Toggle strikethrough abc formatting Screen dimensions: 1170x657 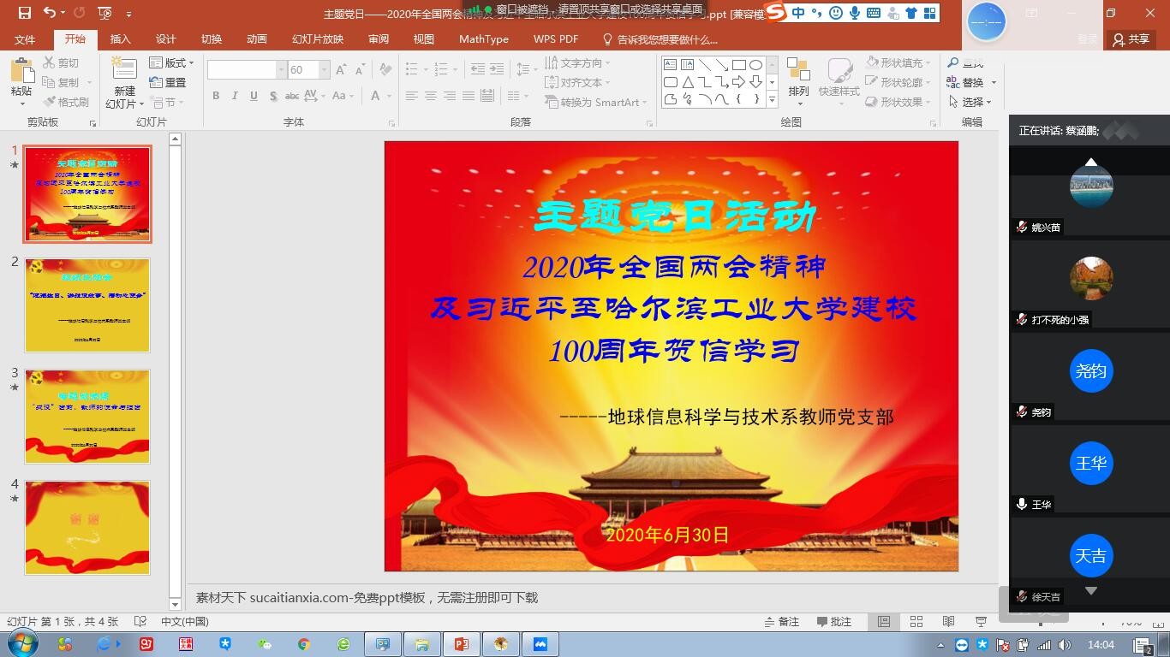click(x=292, y=96)
